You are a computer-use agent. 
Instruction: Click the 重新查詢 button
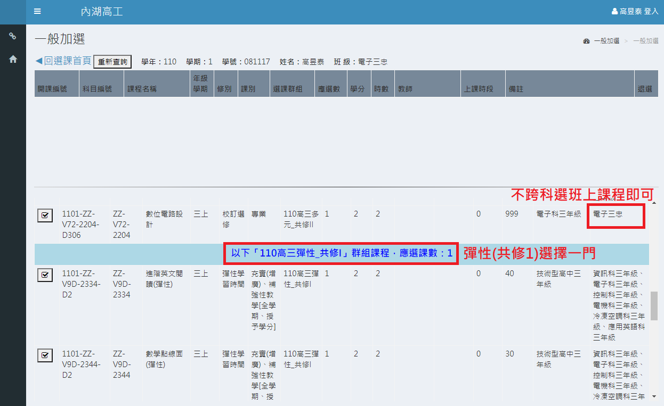tap(112, 62)
